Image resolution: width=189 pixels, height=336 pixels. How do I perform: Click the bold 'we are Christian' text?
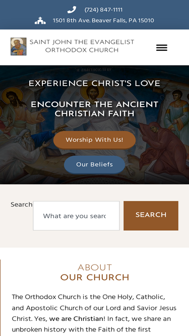(77, 319)
